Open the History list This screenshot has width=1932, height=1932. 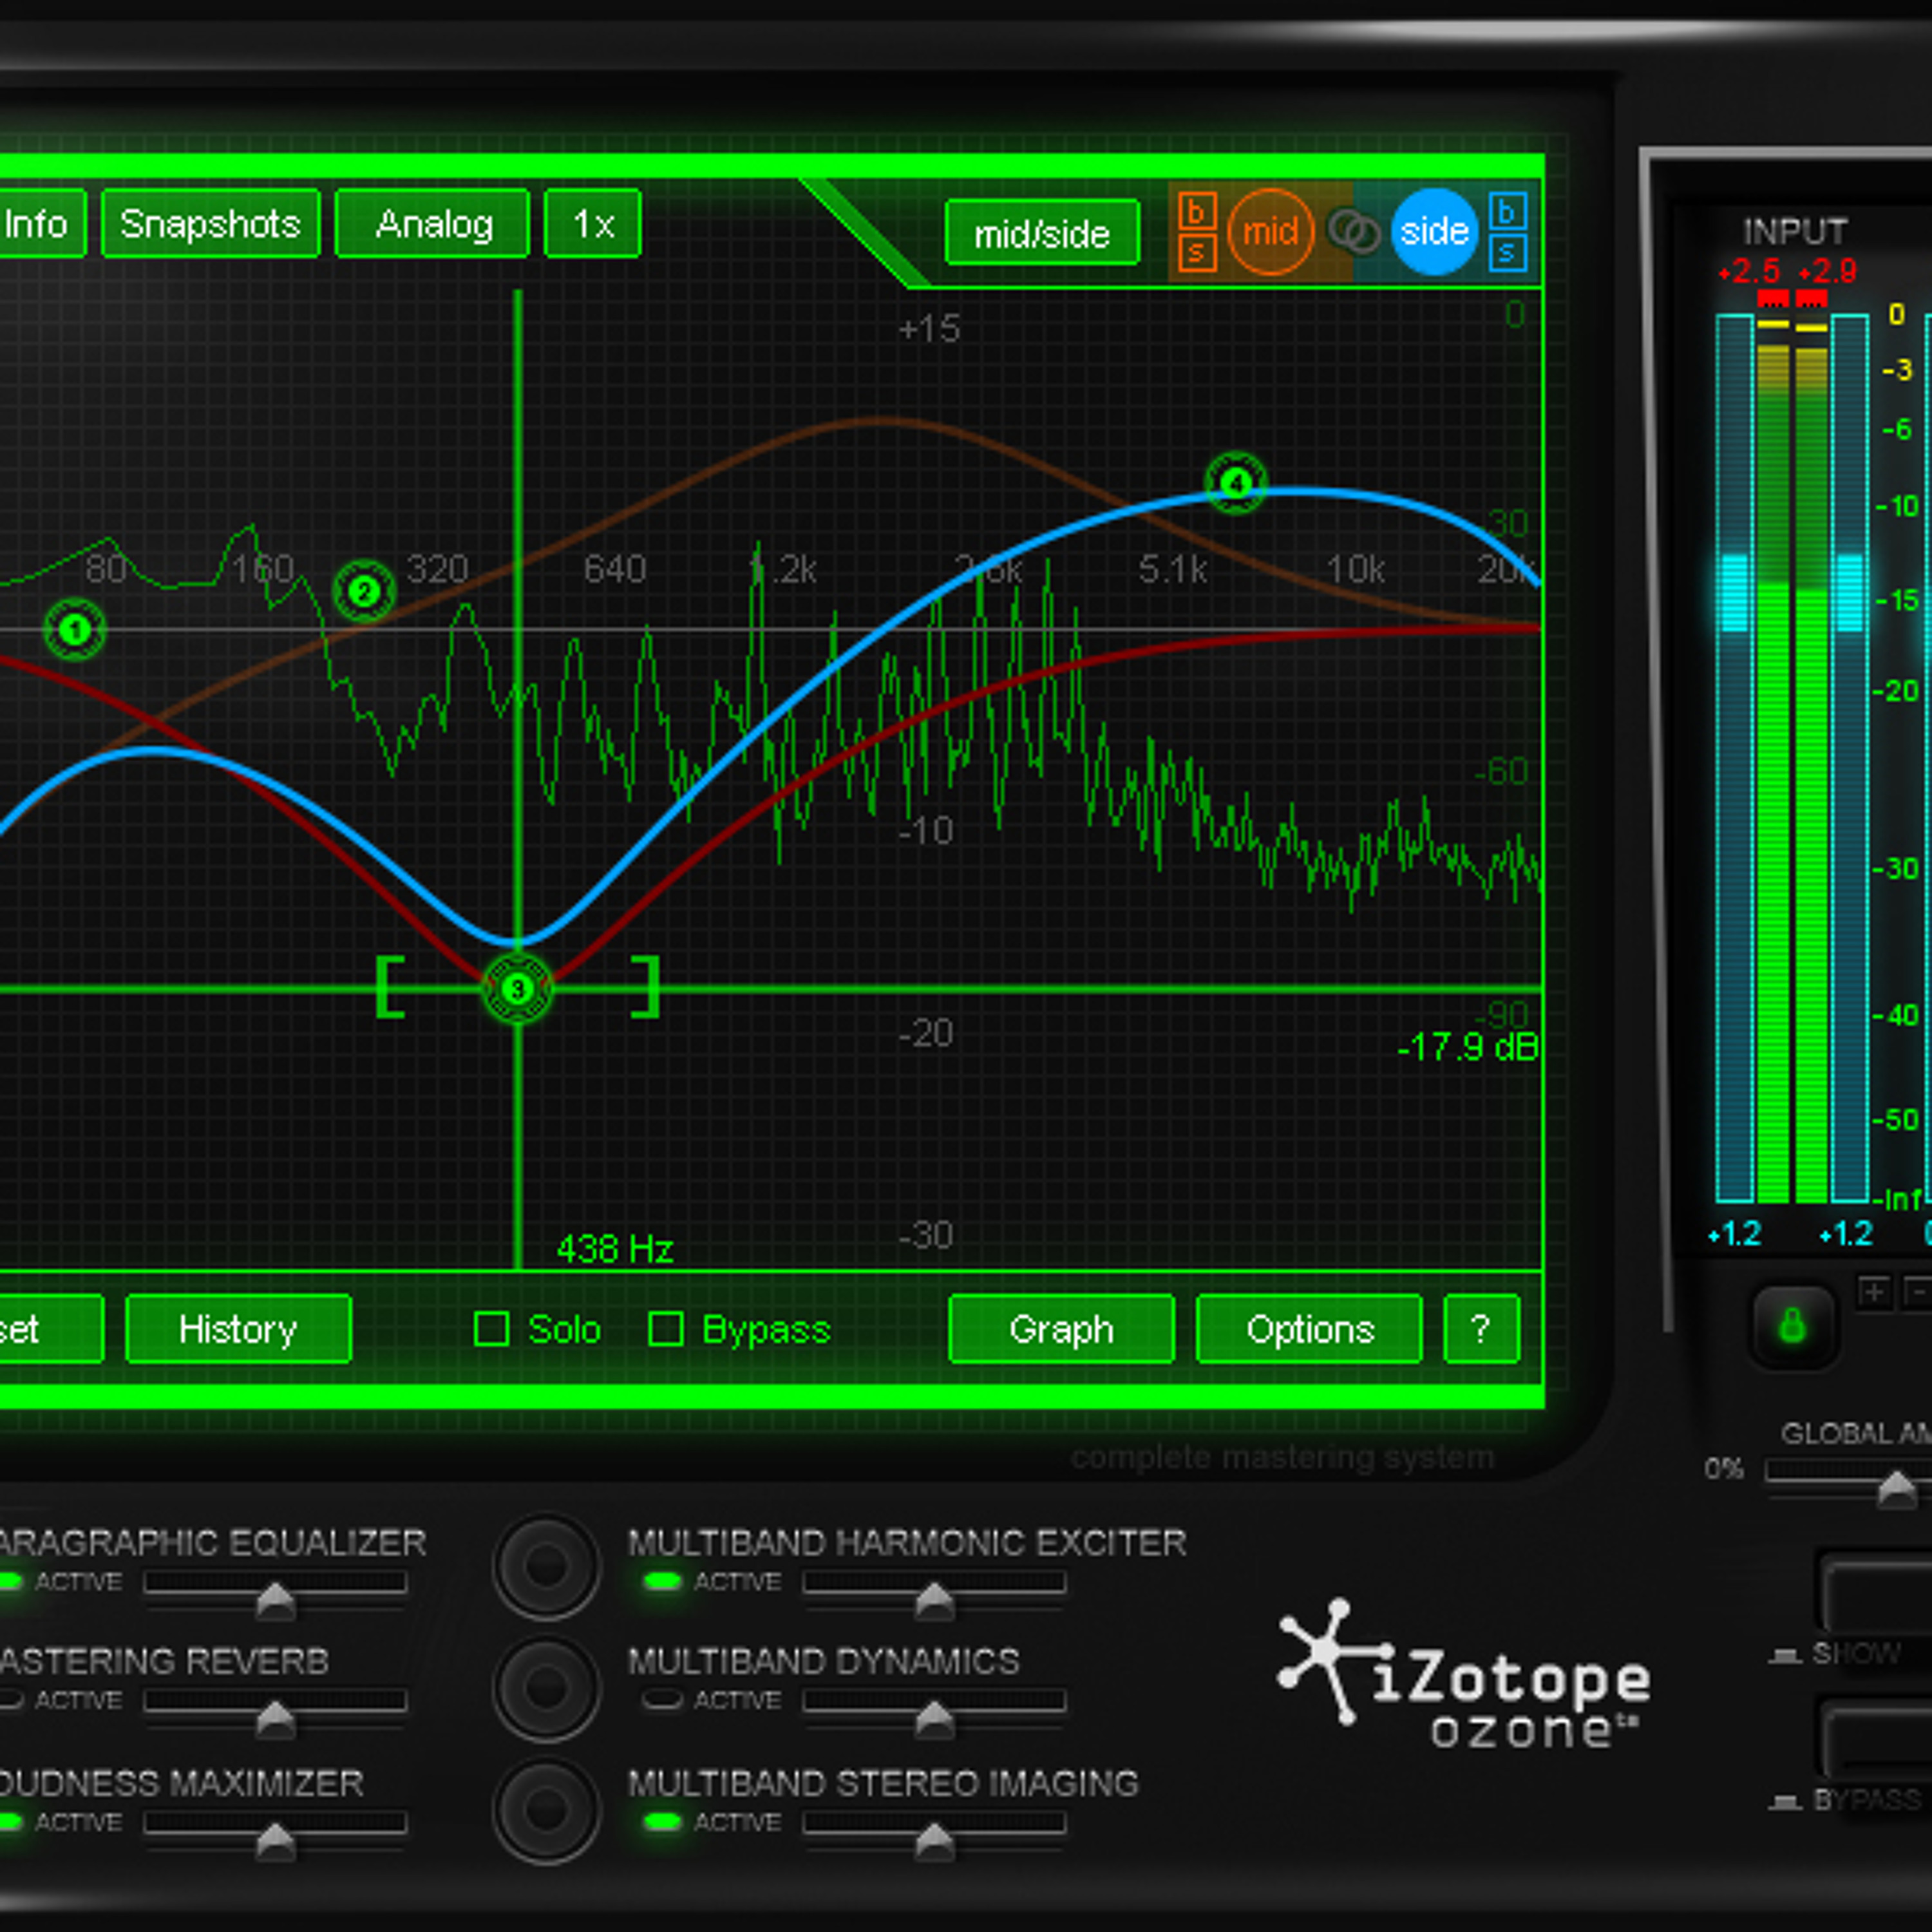(x=238, y=1329)
